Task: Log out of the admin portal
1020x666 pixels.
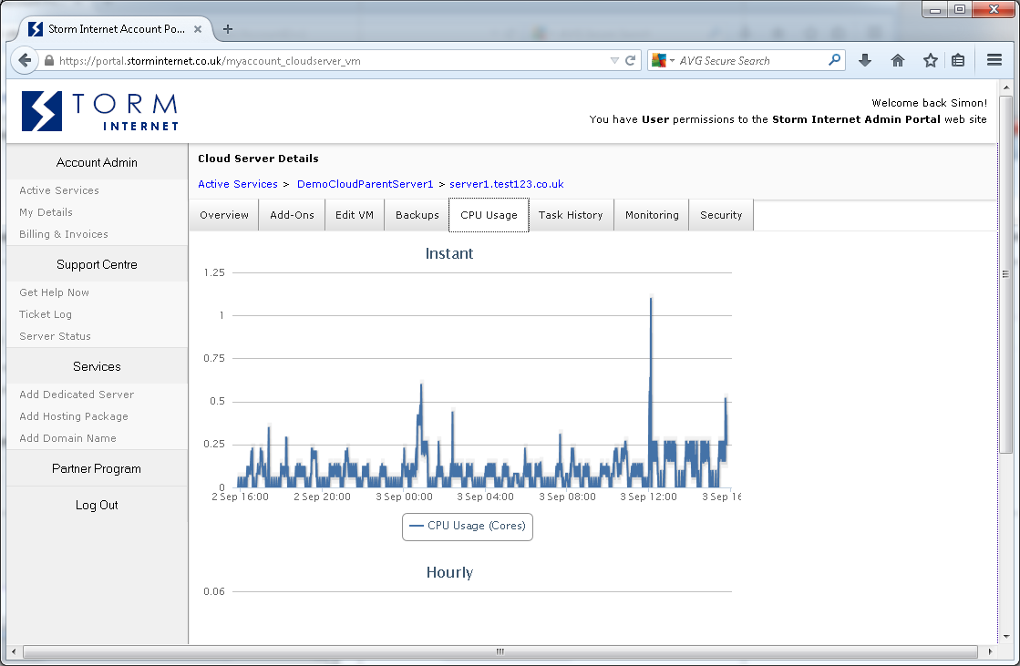Action: [96, 504]
